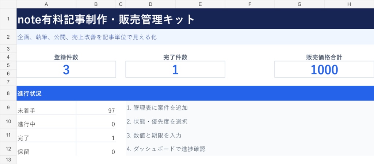The height and width of the screenshot is (164, 374).
Task: Click the 保留 count cell
Action: point(96,149)
